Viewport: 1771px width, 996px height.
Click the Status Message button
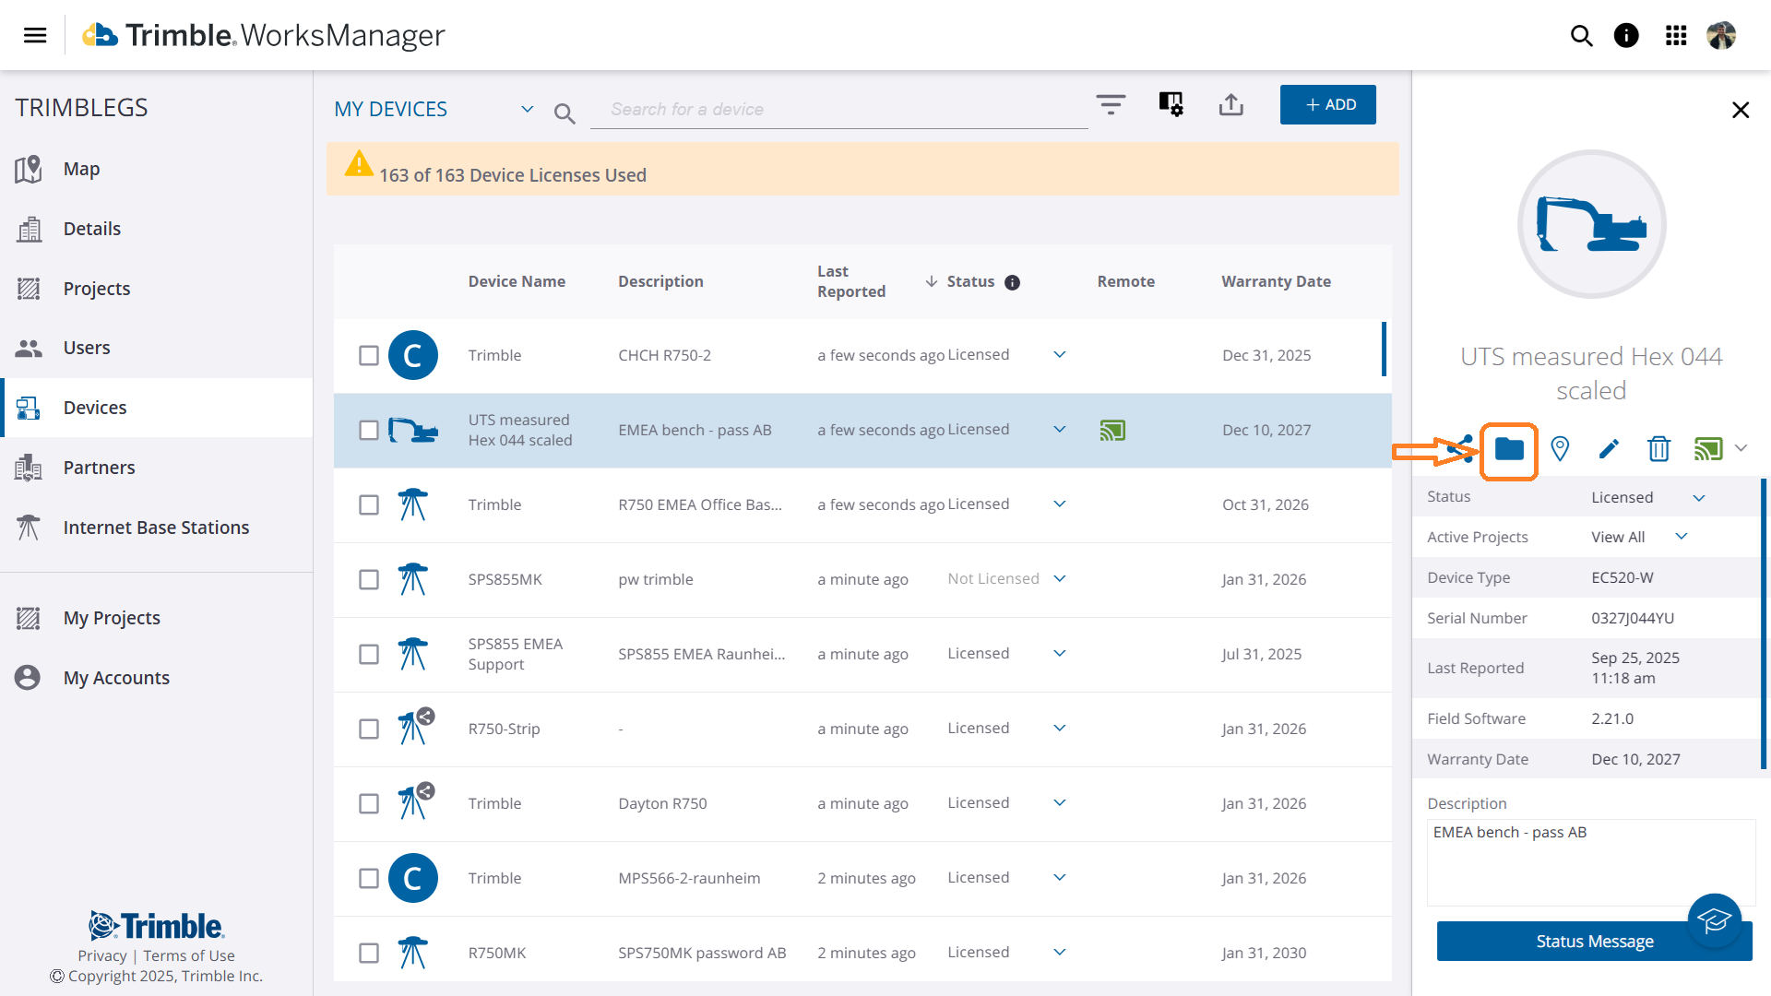click(1594, 941)
